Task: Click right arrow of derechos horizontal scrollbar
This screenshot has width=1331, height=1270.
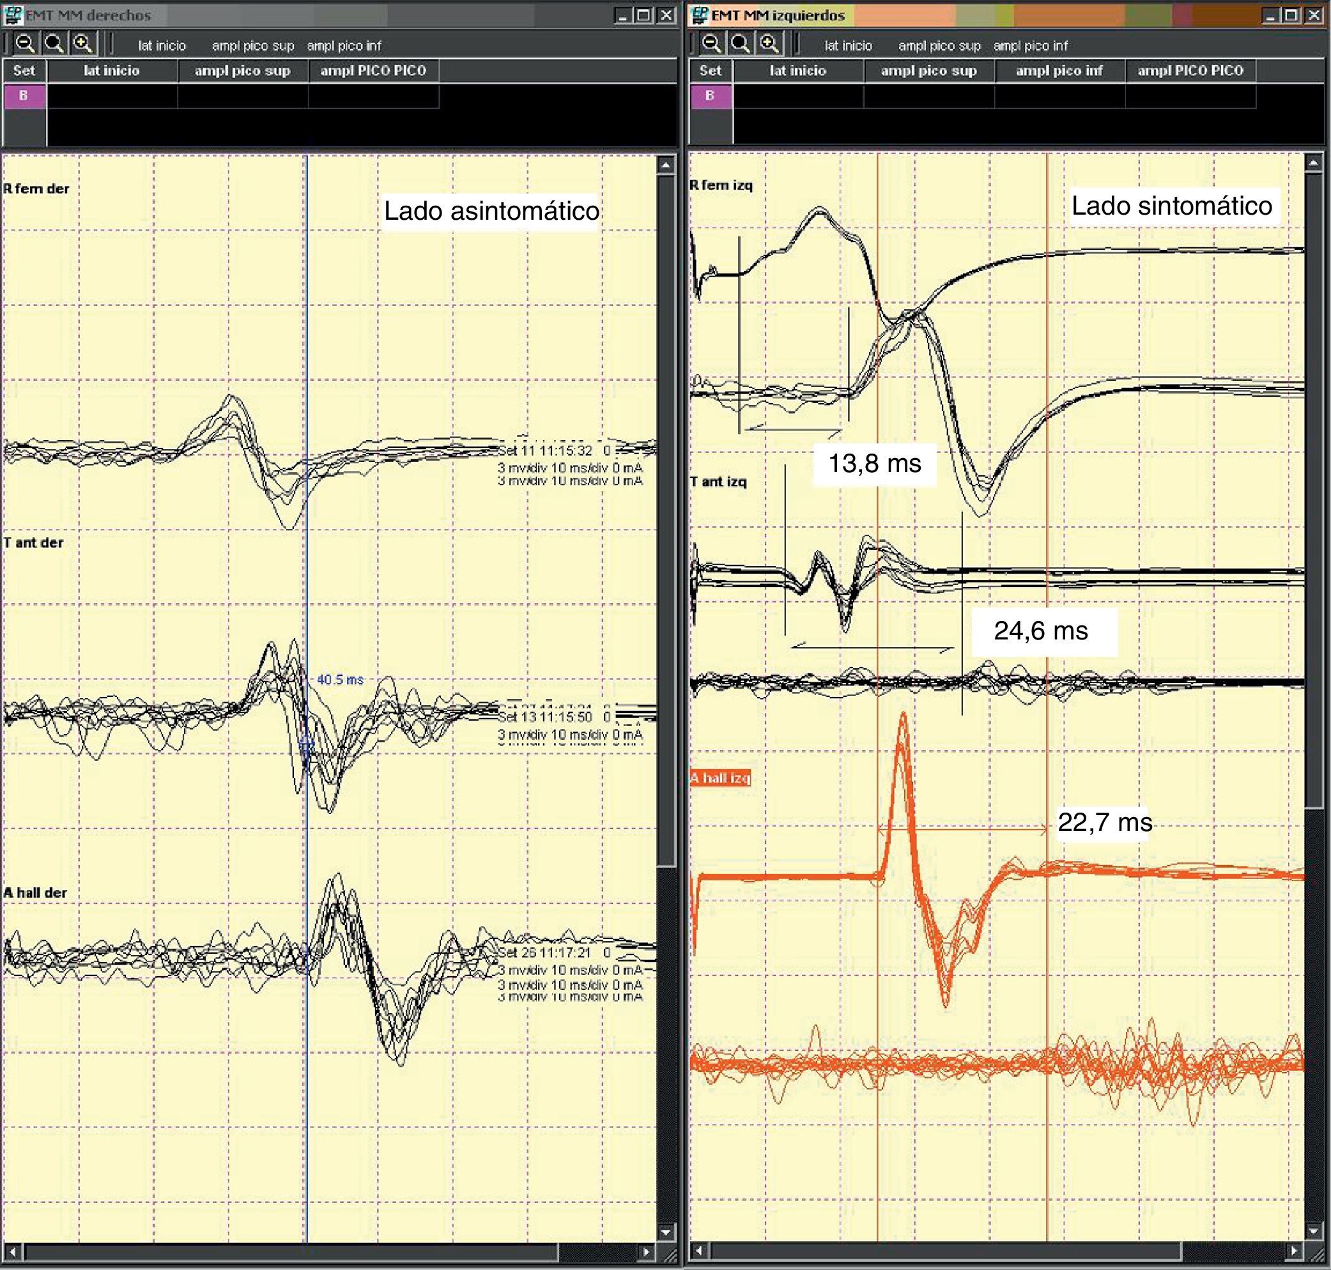Action: click(647, 1251)
